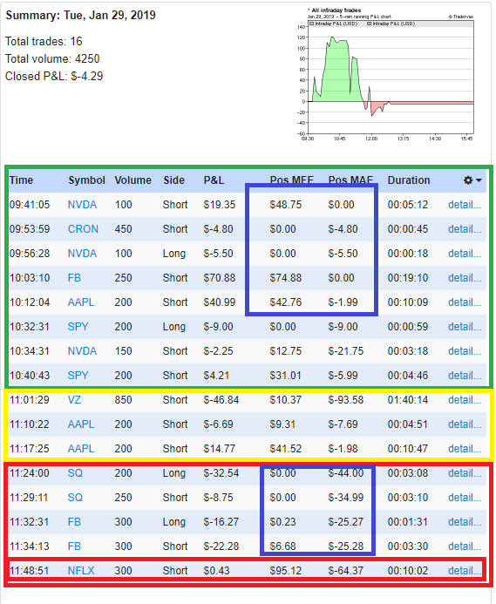Select the Total trades: 16 line

coord(44,41)
